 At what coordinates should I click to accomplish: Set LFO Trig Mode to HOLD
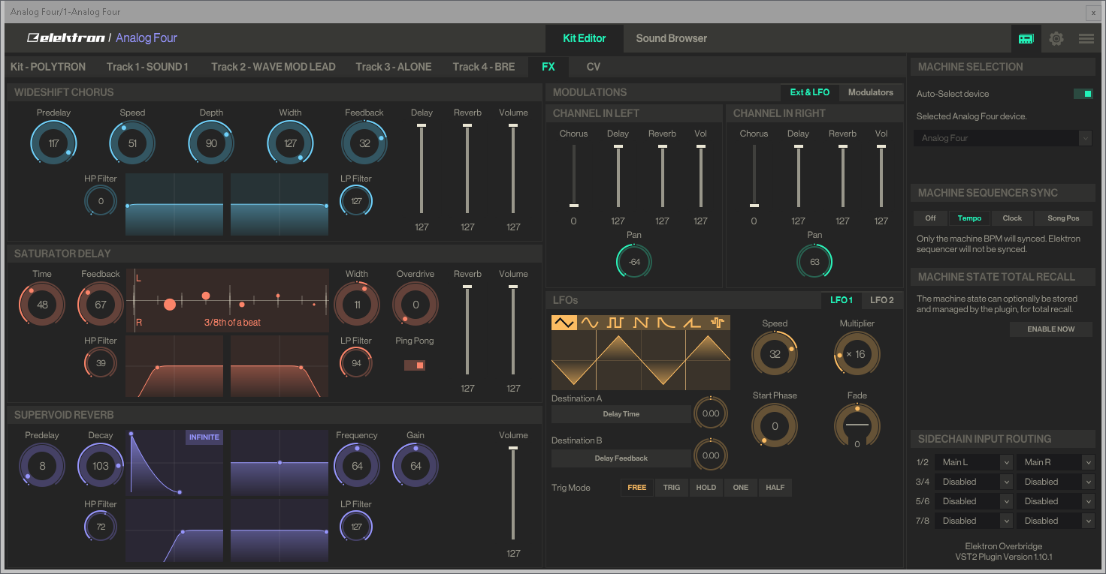point(706,488)
